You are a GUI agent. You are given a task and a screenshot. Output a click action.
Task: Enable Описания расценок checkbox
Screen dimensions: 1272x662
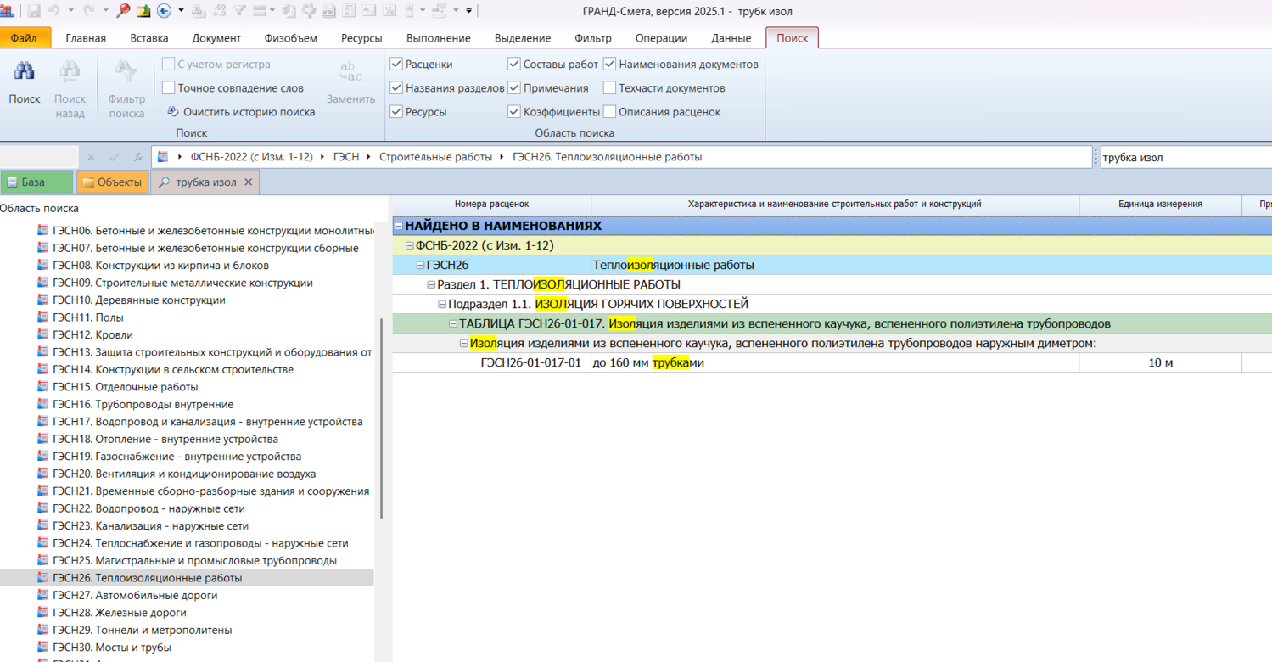point(609,111)
